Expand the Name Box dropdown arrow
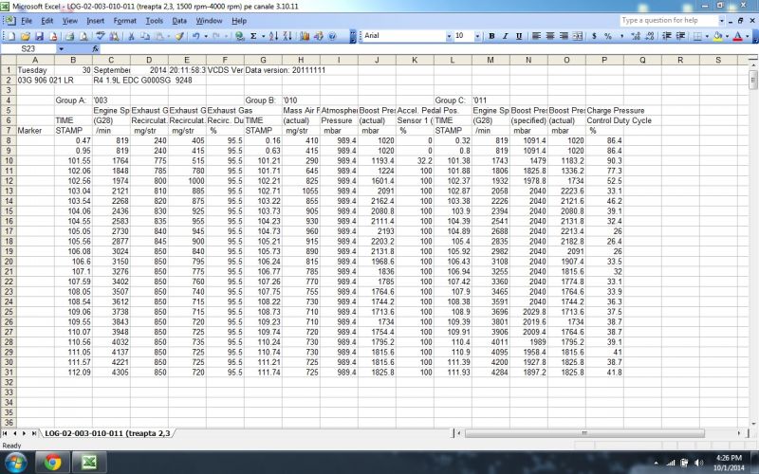This screenshot has width=759, height=474. point(62,48)
